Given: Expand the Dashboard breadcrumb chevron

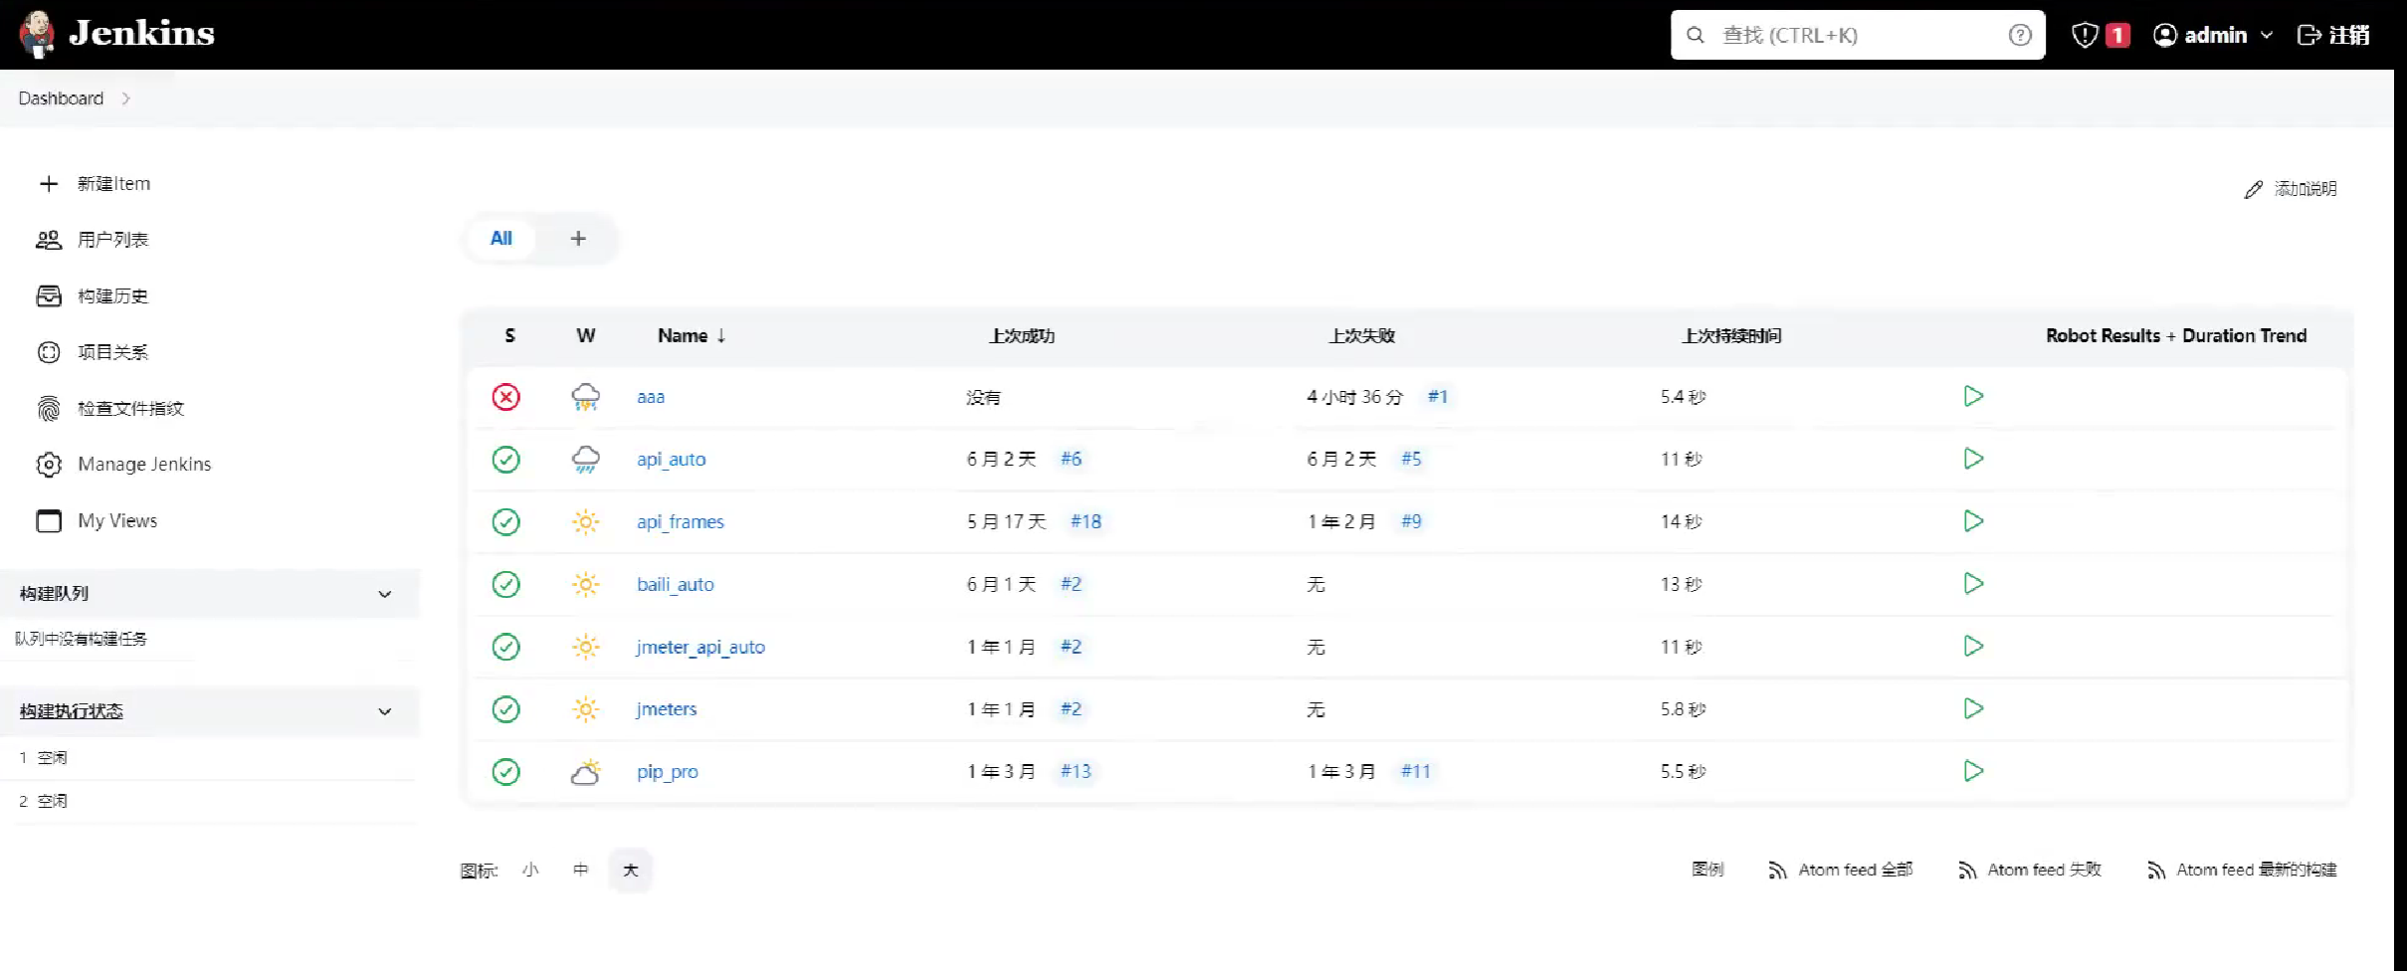Looking at the screenshot, I should [125, 98].
